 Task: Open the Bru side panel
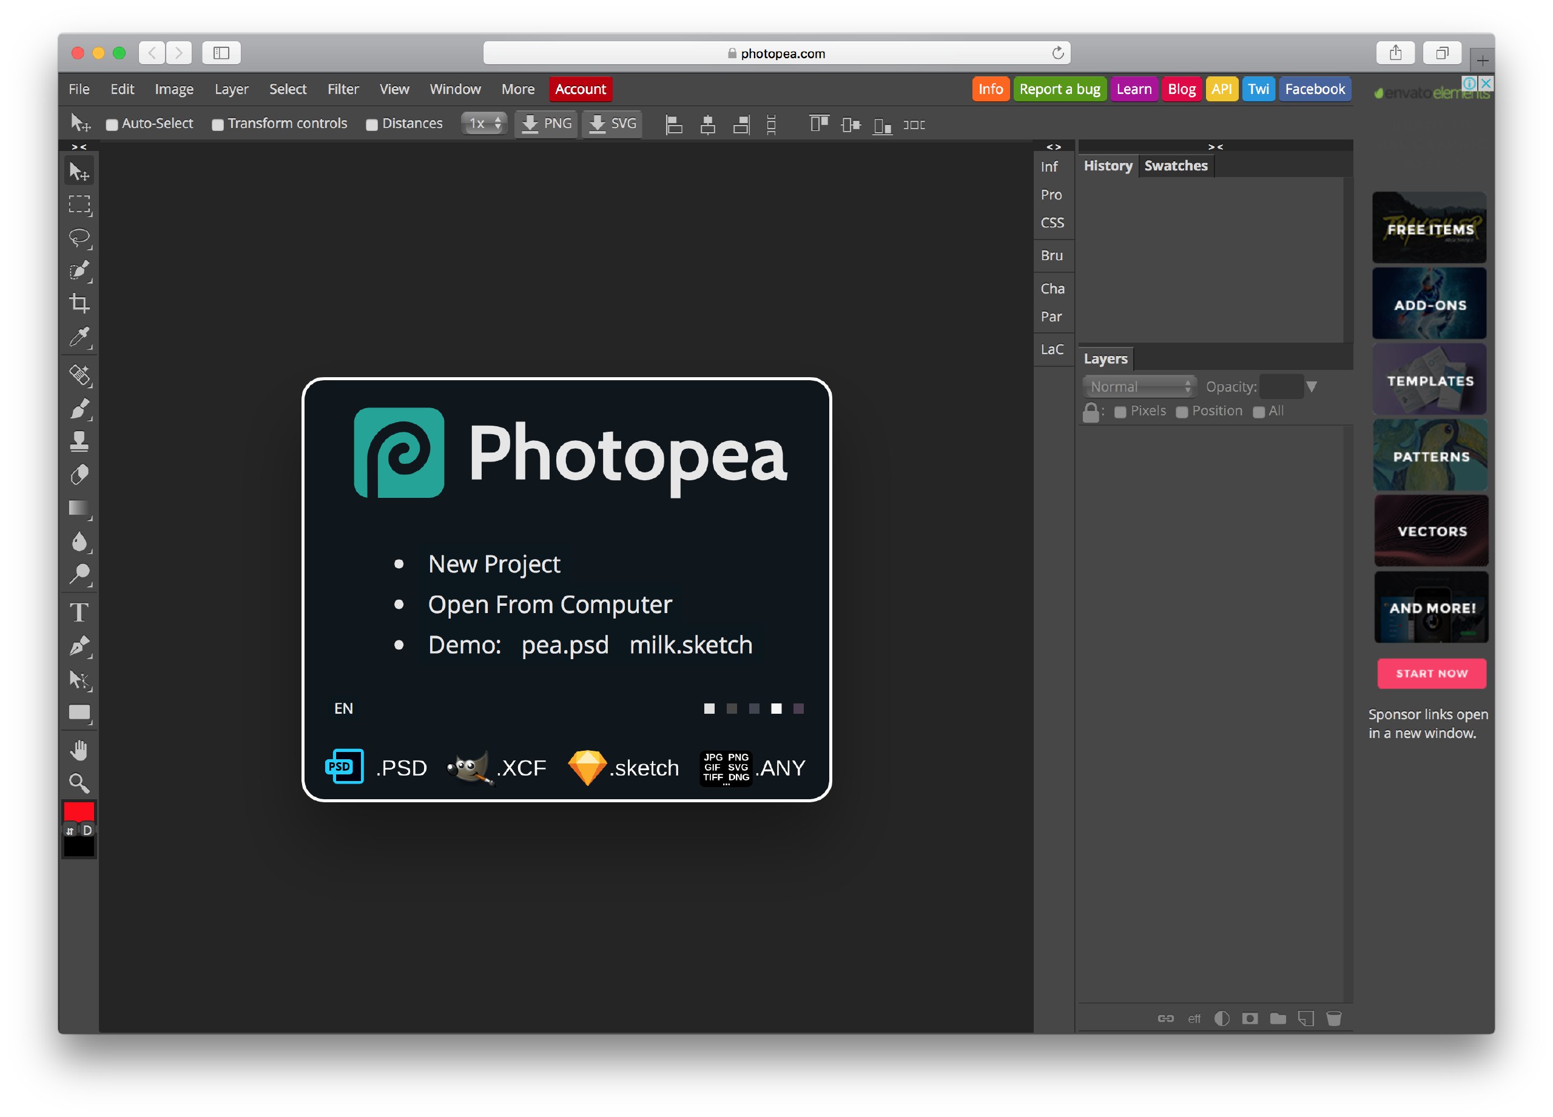(x=1052, y=255)
